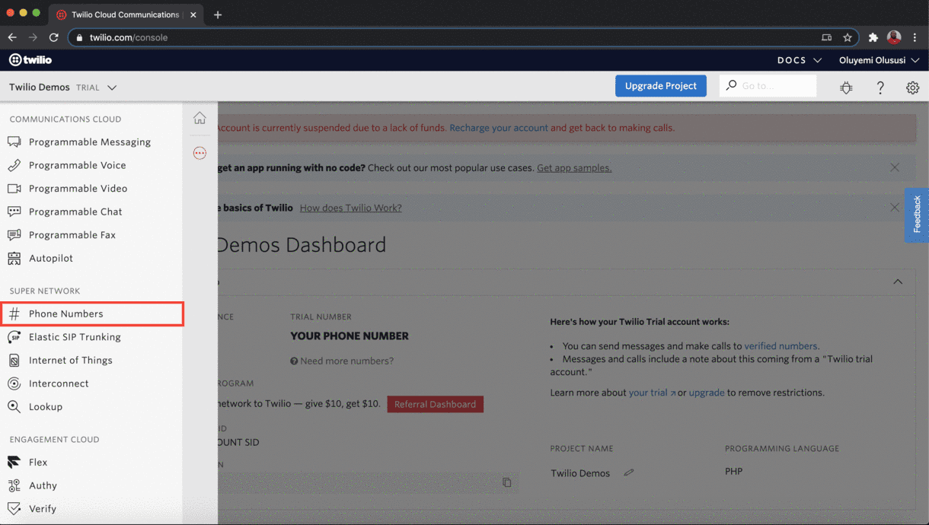Viewport: 929px width, 525px height.
Task: Click the Programmable Fax icon
Action: pos(14,235)
